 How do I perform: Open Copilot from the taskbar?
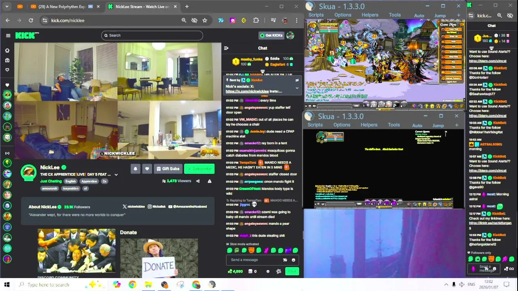tap(117, 285)
